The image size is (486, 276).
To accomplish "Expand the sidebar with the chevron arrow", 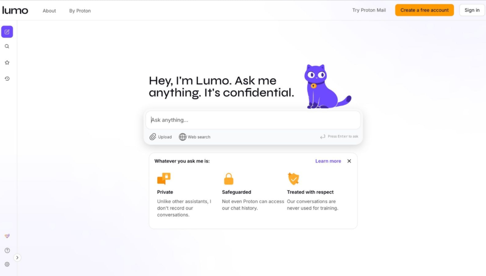I will 17,257.
